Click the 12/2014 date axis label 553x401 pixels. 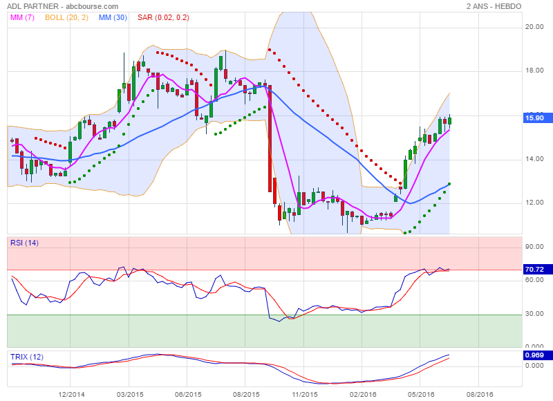(x=71, y=394)
